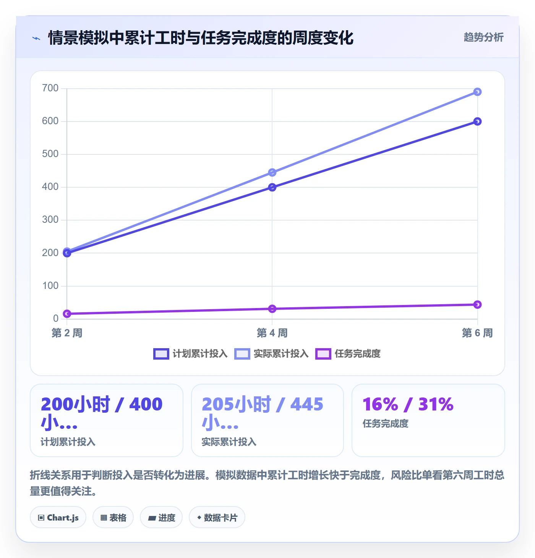Click the 实际累计投入 data point at 第 6 周
The width and height of the screenshot is (535, 558).
(477, 92)
